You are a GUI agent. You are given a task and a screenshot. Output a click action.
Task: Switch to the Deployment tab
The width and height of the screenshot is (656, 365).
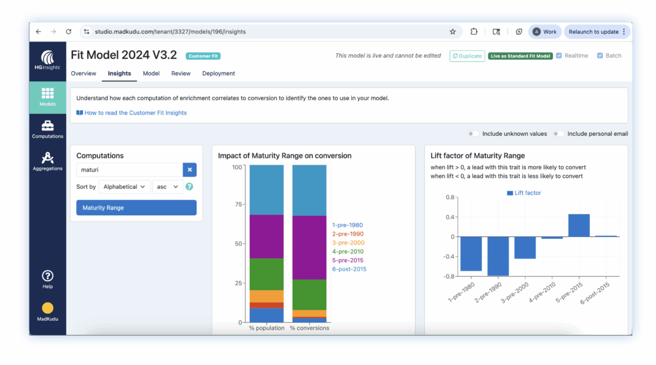pos(218,74)
